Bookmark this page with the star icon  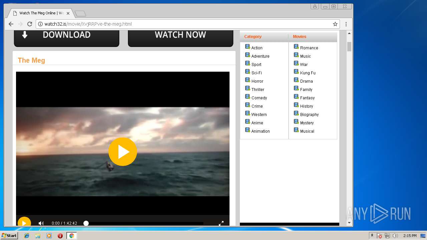[x=335, y=24]
